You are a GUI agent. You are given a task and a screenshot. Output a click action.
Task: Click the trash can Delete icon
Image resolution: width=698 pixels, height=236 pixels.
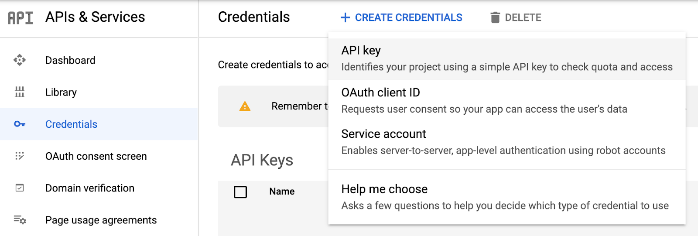(x=495, y=17)
